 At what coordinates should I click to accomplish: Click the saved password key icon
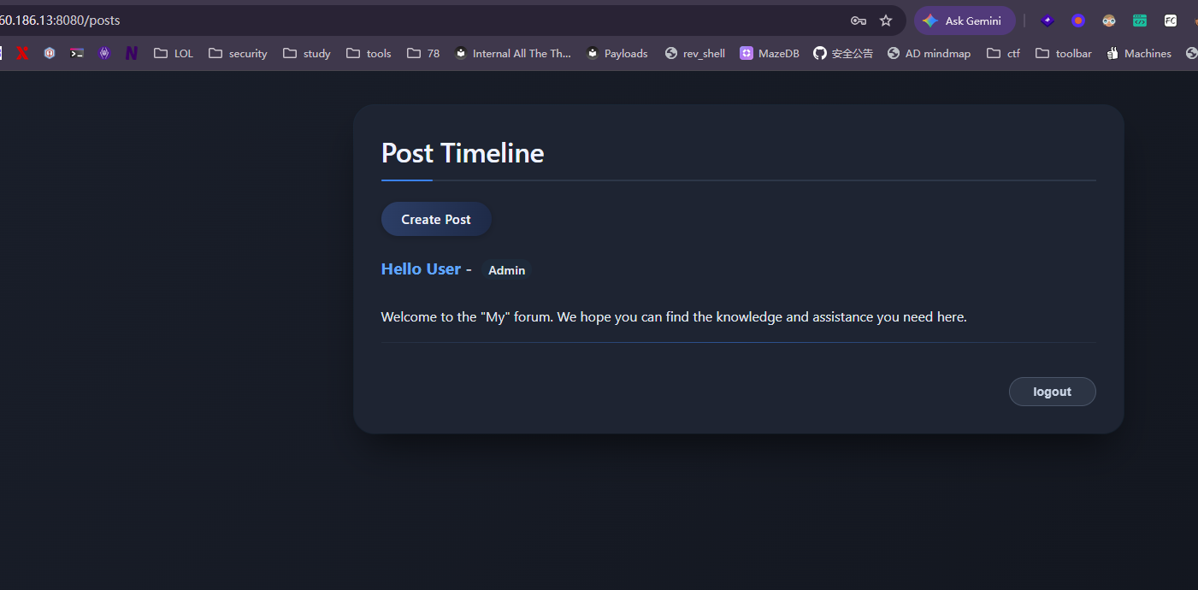[858, 21]
